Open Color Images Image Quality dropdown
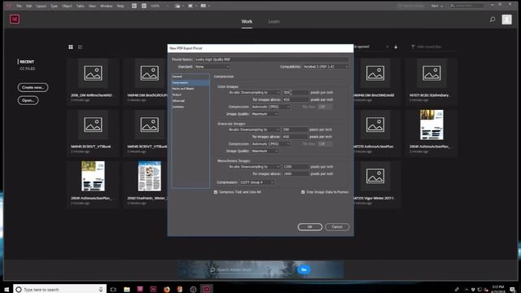521x293 pixels. point(265,114)
